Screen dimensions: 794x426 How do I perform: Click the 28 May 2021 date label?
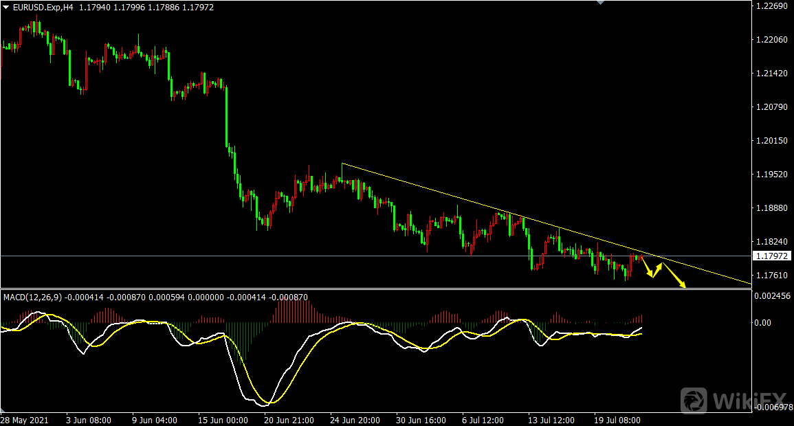pyautogui.click(x=24, y=420)
